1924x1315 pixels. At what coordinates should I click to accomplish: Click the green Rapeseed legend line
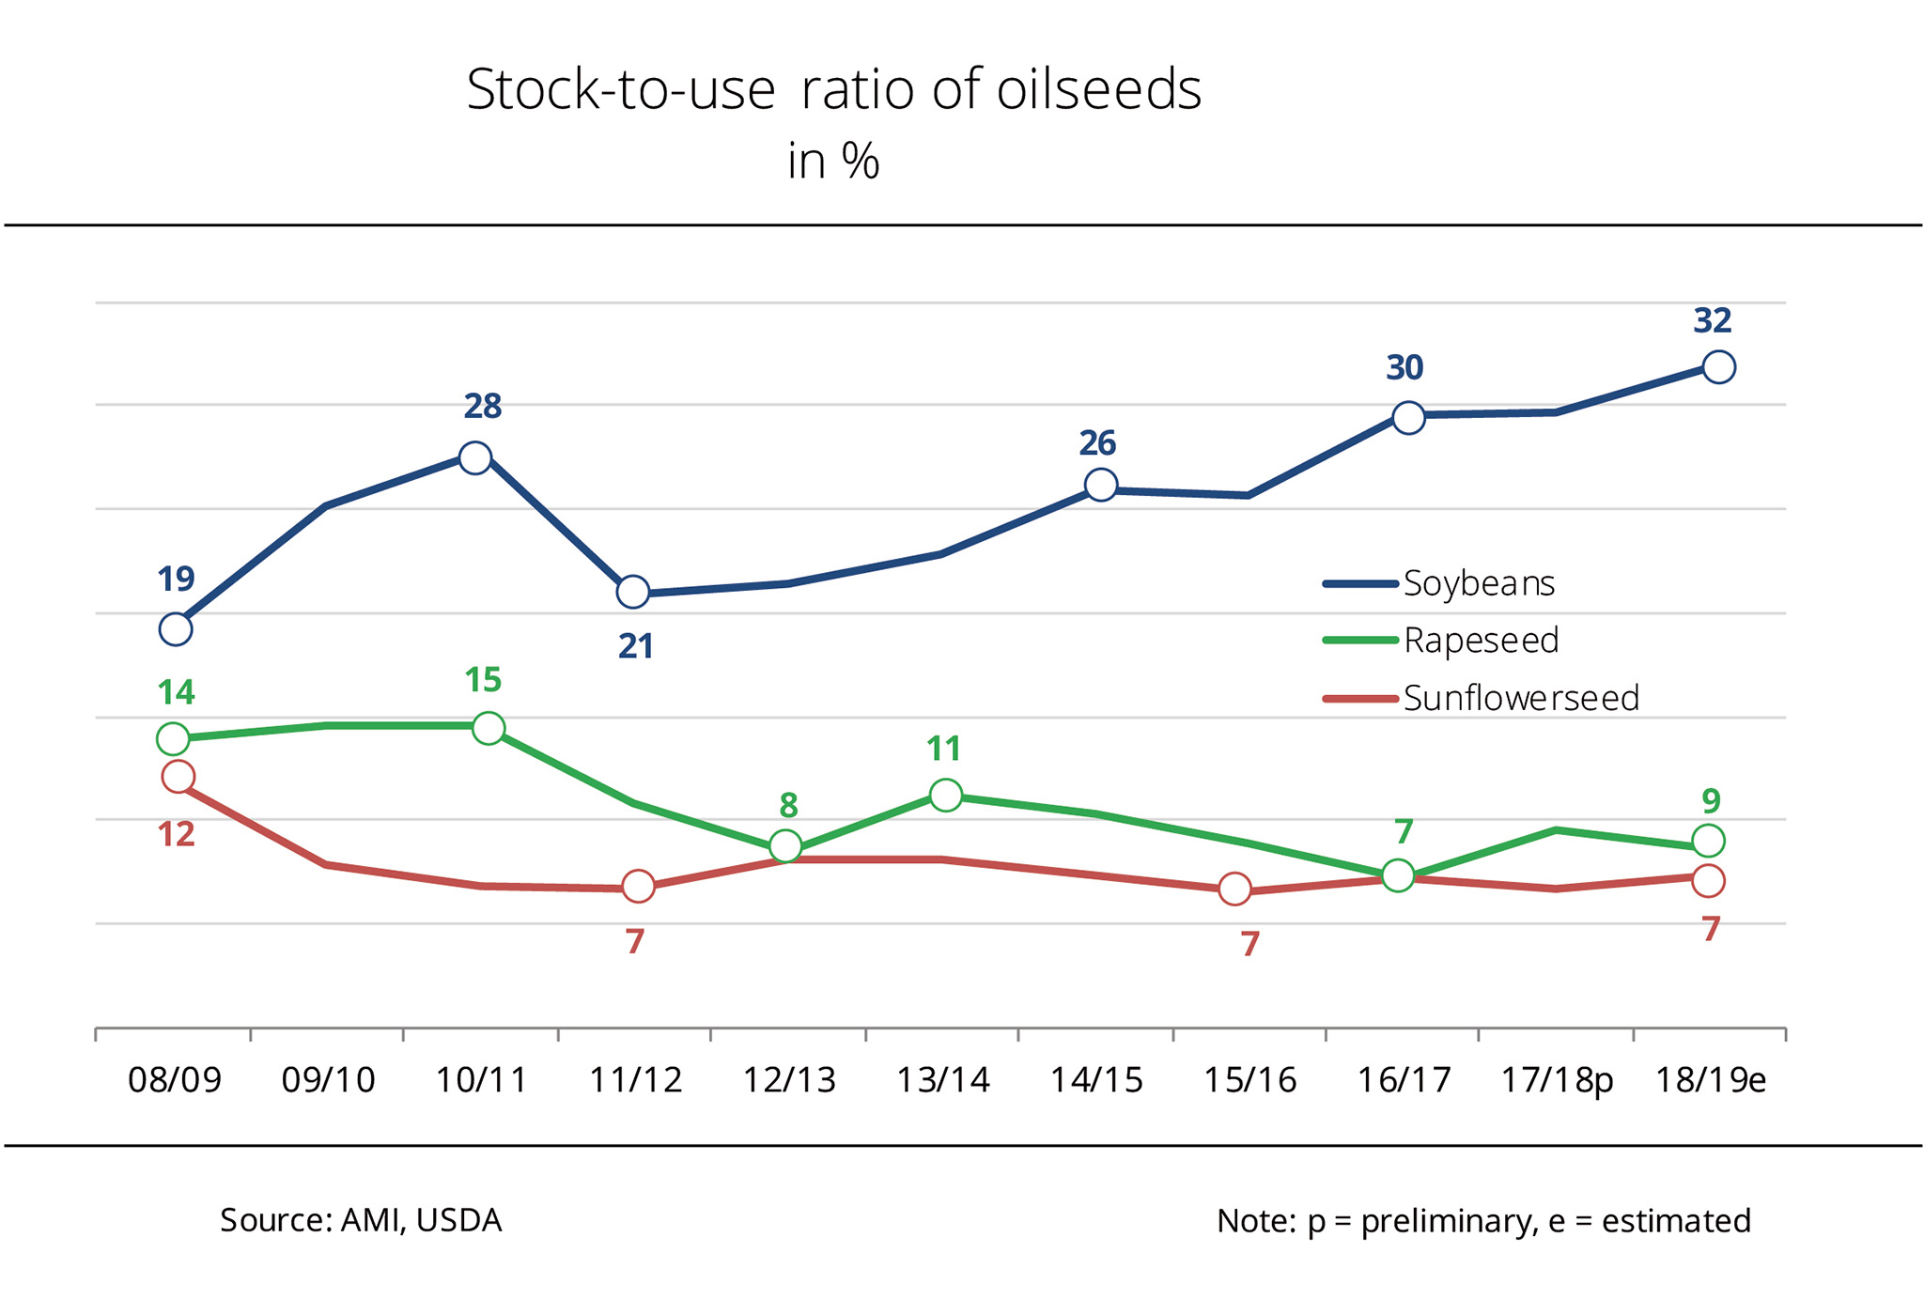point(1359,641)
